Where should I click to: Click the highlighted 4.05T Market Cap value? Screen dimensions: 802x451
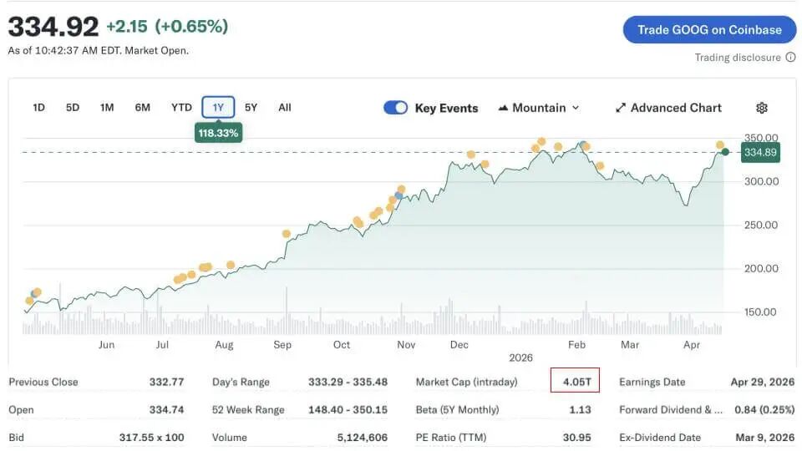click(x=576, y=382)
